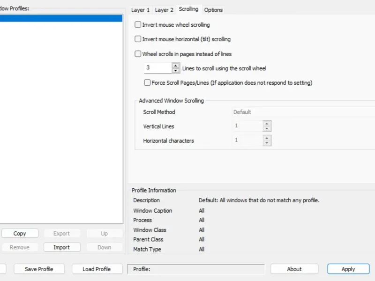Click Load Profile button
The image size is (375, 281).
point(97,269)
